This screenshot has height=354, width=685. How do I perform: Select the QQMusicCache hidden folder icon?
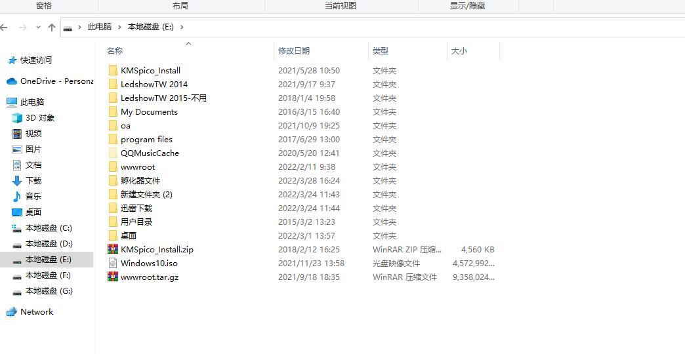coord(113,153)
